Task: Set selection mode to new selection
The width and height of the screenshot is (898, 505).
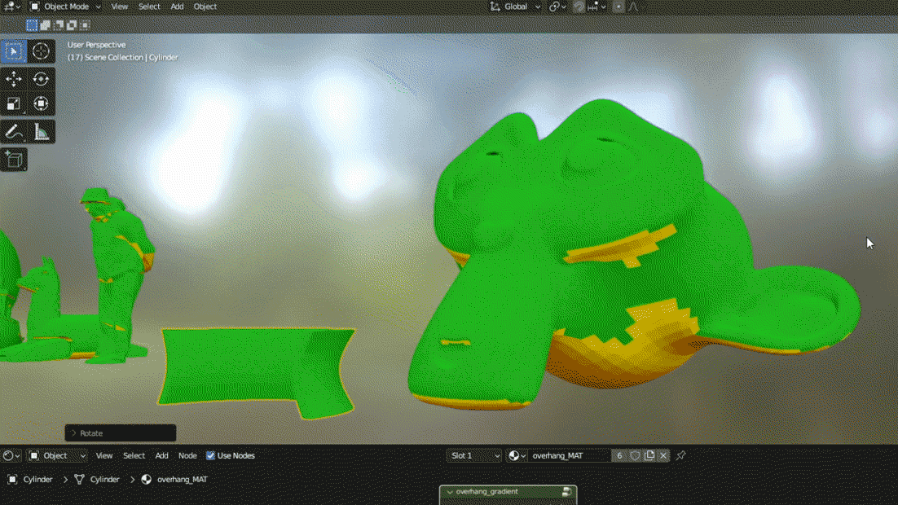Action: pos(32,25)
